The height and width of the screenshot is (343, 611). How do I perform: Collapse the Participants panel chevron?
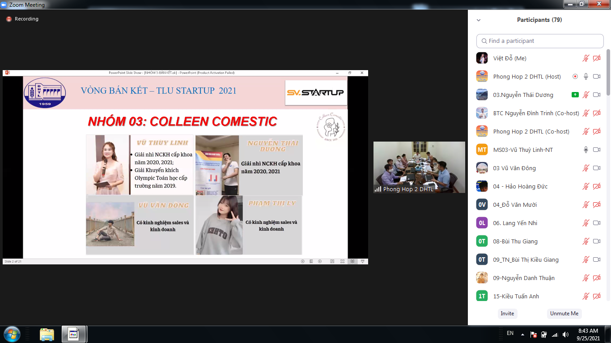pyautogui.click(x=479, y=20)
